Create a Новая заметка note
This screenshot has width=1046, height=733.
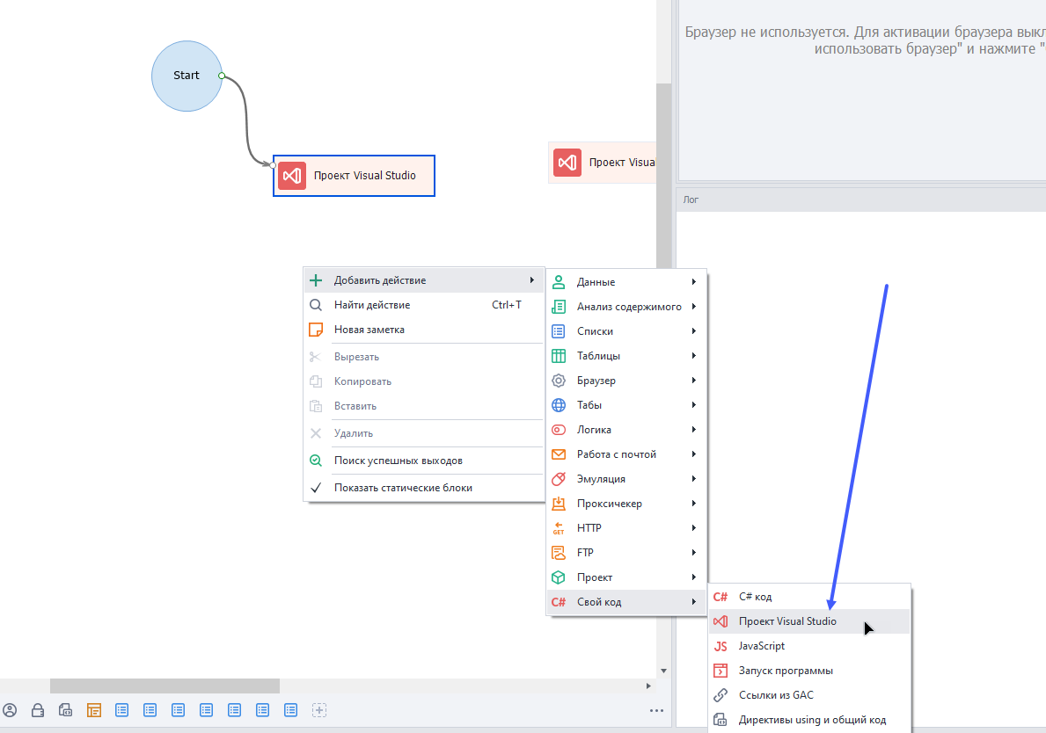tap(424, 330)
